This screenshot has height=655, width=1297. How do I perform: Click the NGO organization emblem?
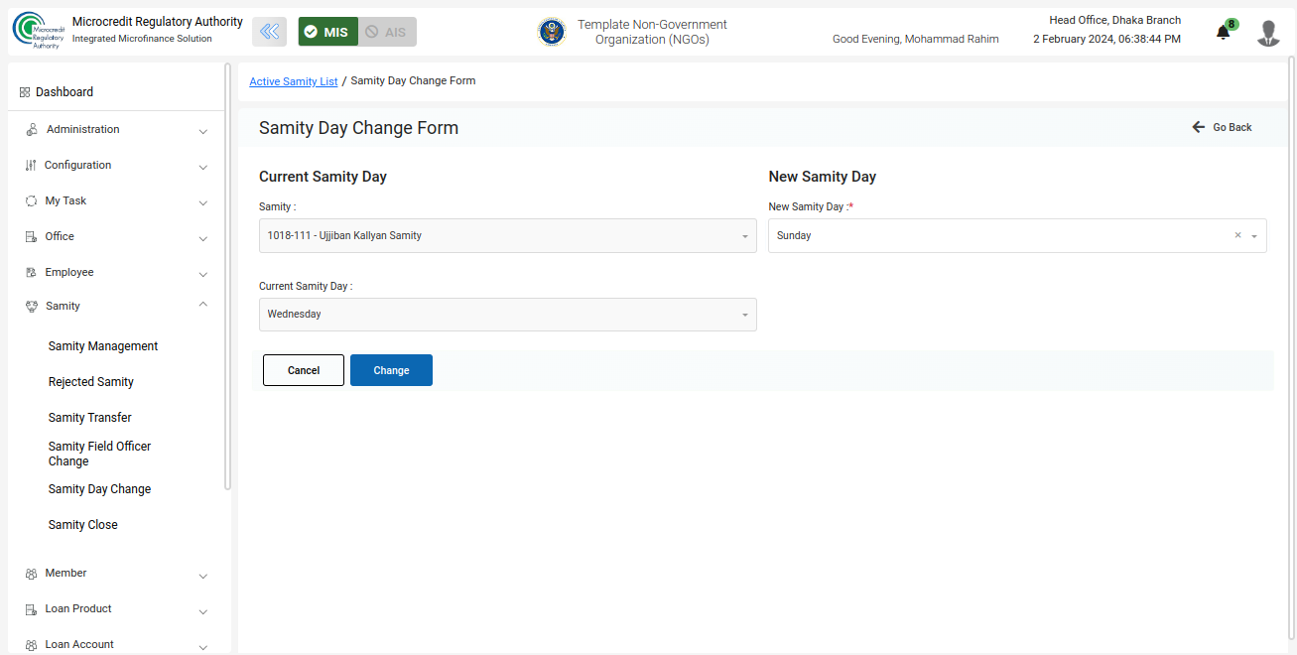pyautogui.click(x=552, y=32)
